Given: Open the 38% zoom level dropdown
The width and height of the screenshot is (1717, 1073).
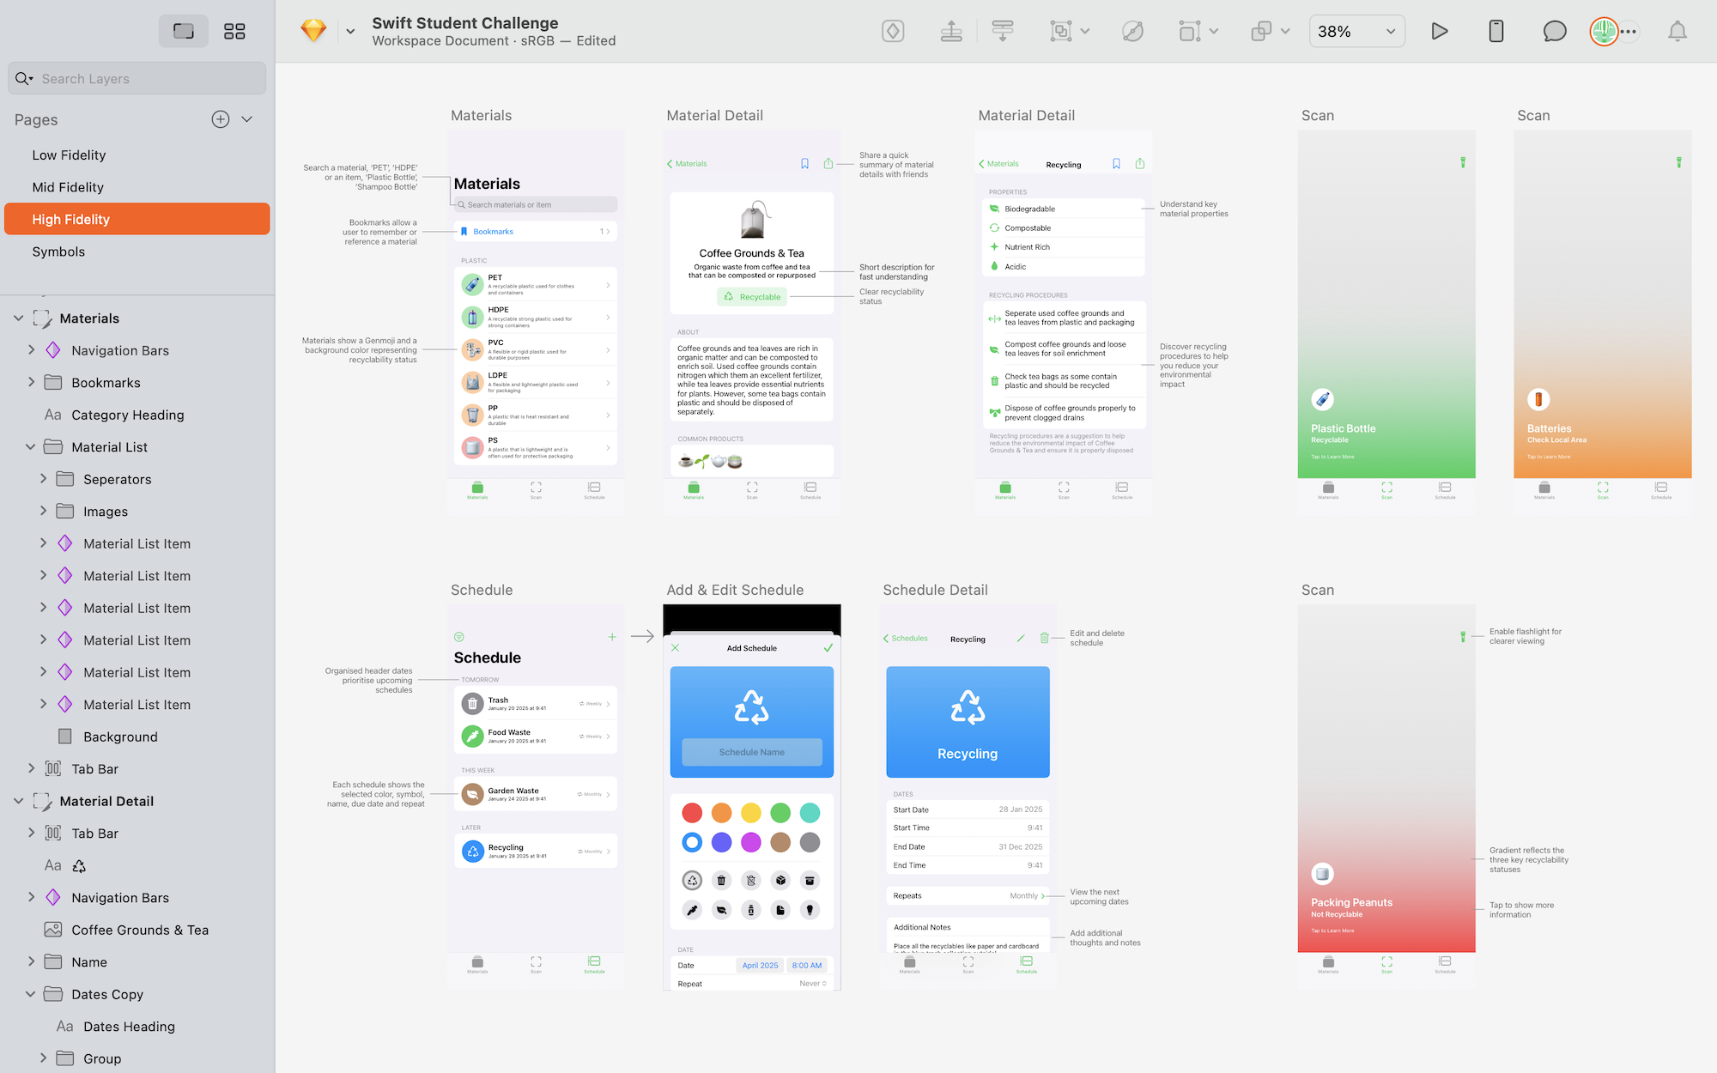Looking at the screenshot, I should pos(1356,32).
